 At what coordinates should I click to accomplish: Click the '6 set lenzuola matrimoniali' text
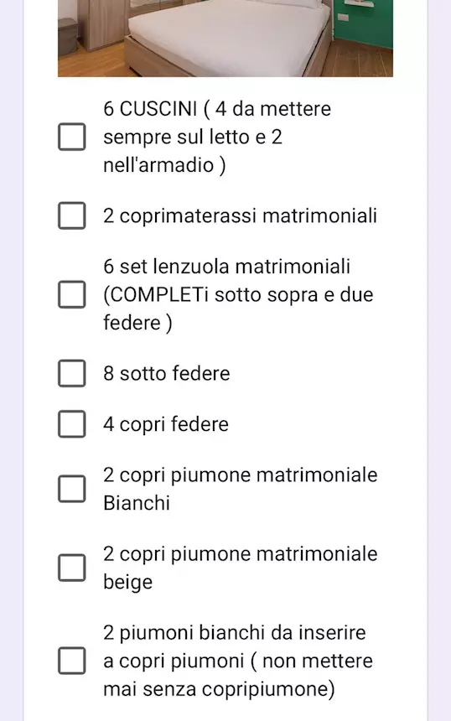tap(226, 267)
